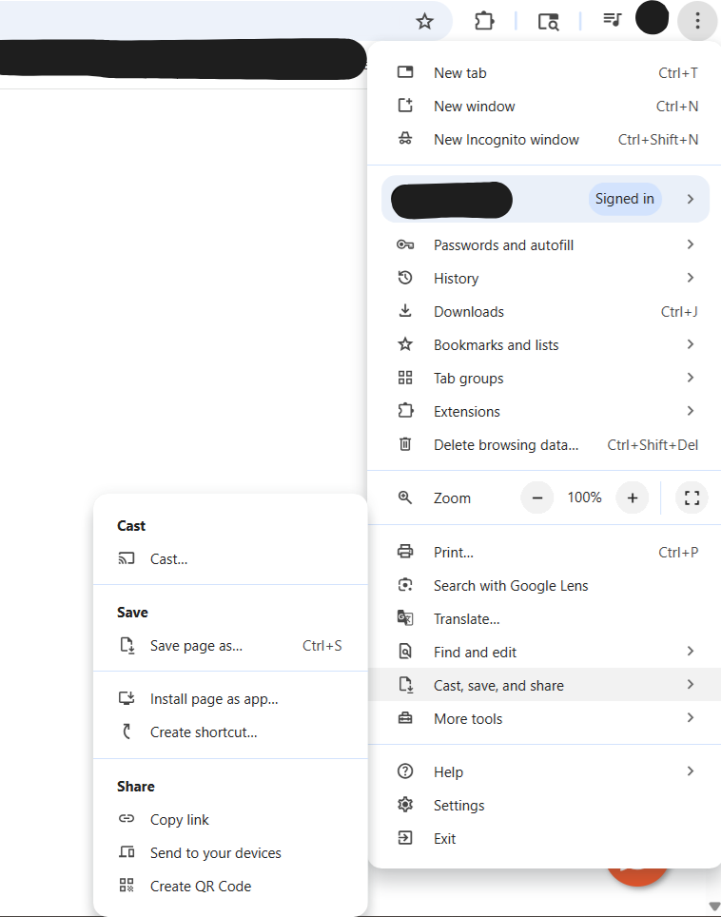
Task: Click the Search with Google Lens icon
Action: (x=405, y=586)
